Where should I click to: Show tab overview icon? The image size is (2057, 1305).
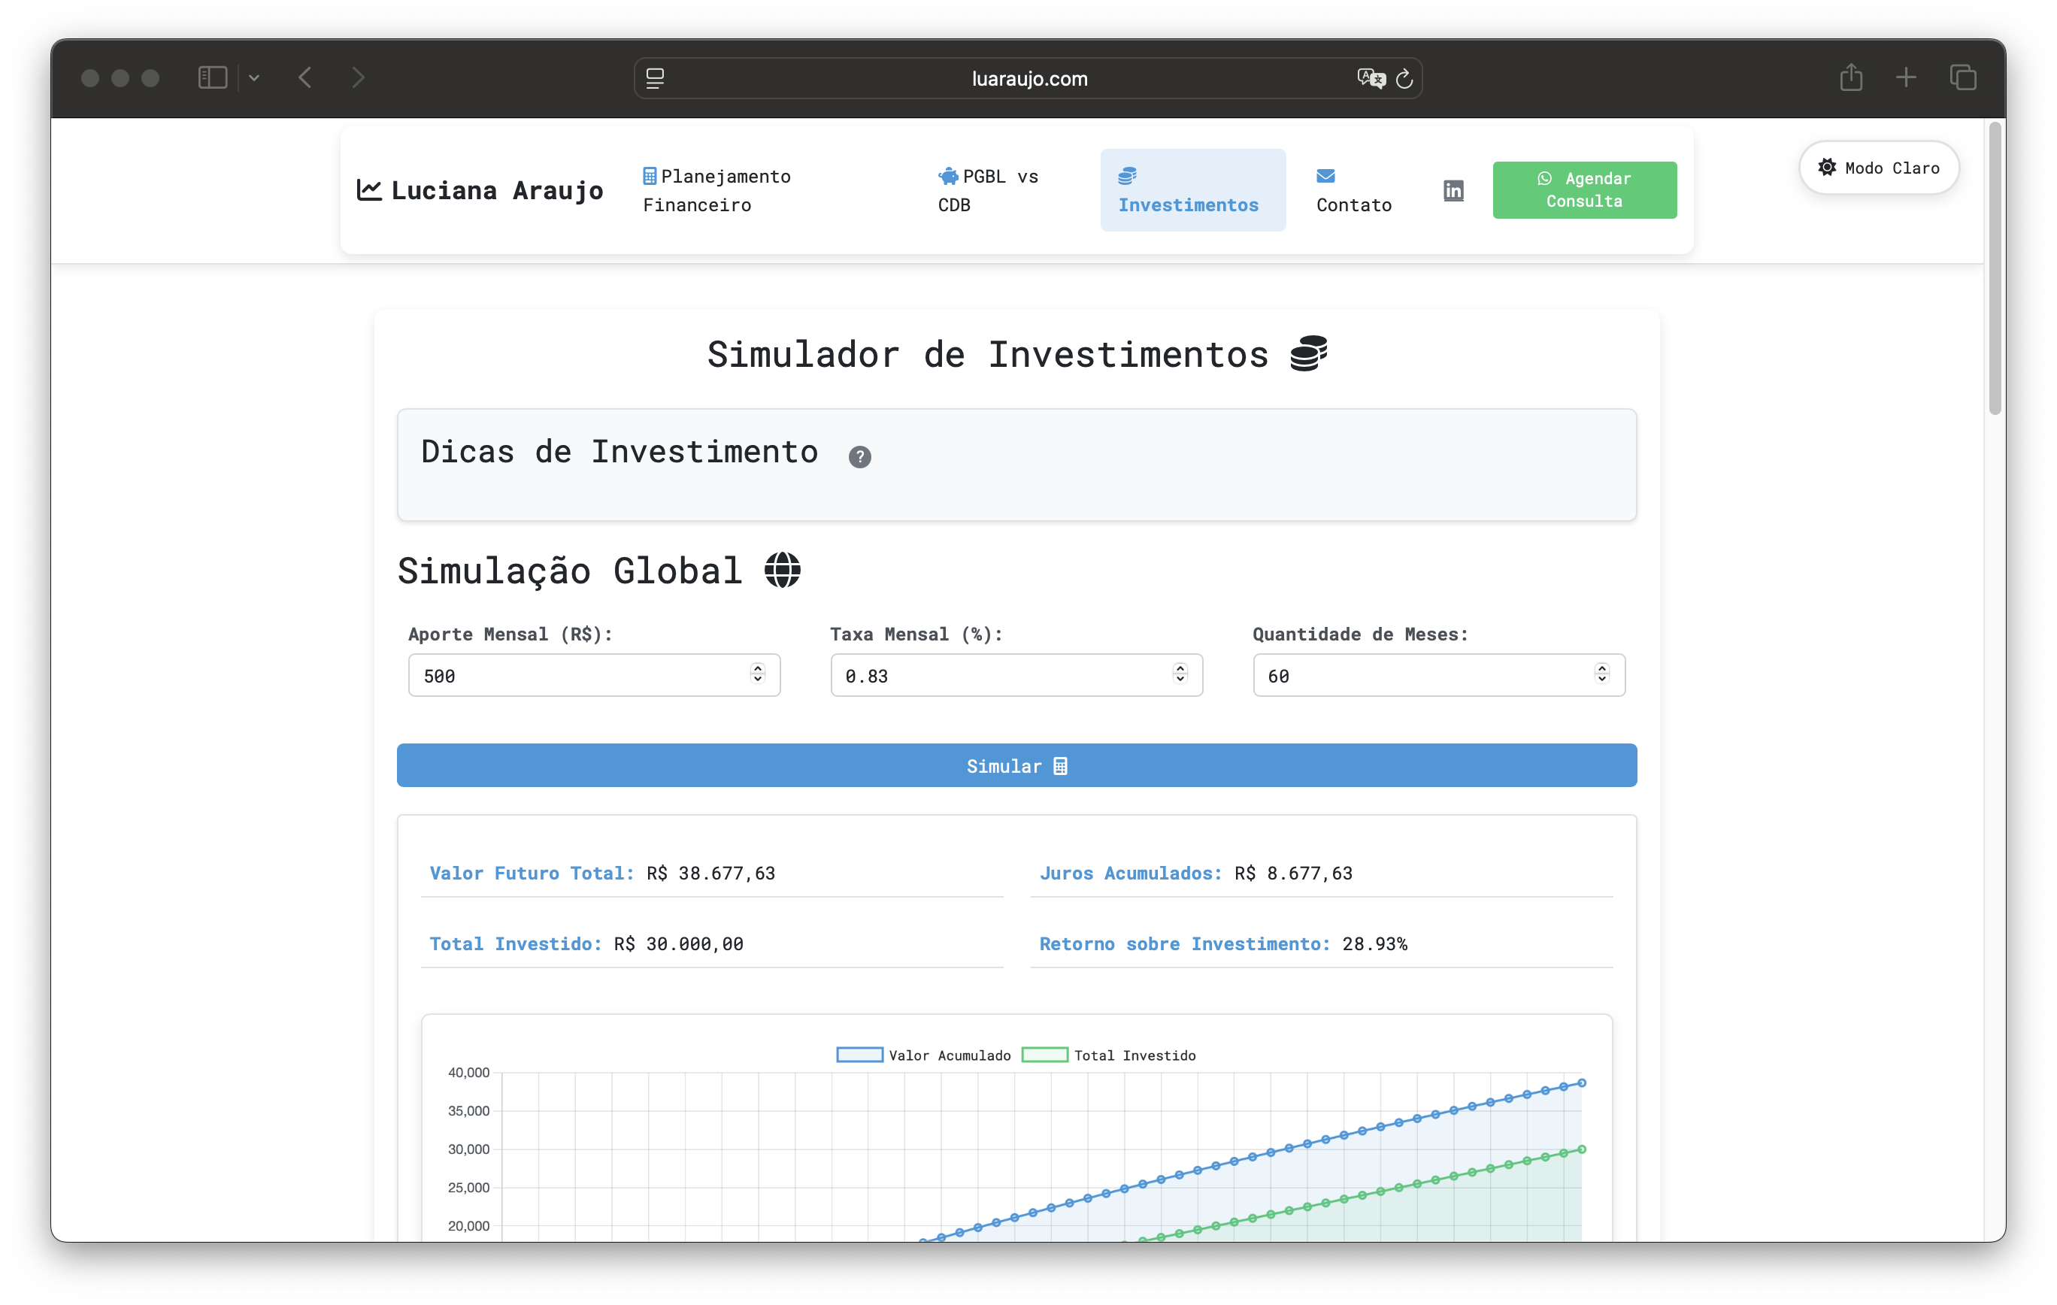pos(1963,77)
